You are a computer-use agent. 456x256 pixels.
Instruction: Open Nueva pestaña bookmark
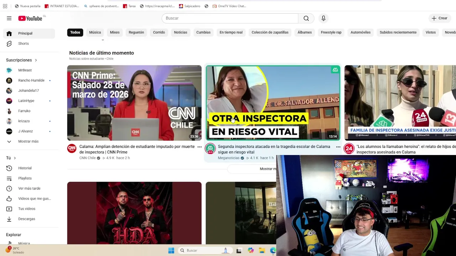(28, 6)
